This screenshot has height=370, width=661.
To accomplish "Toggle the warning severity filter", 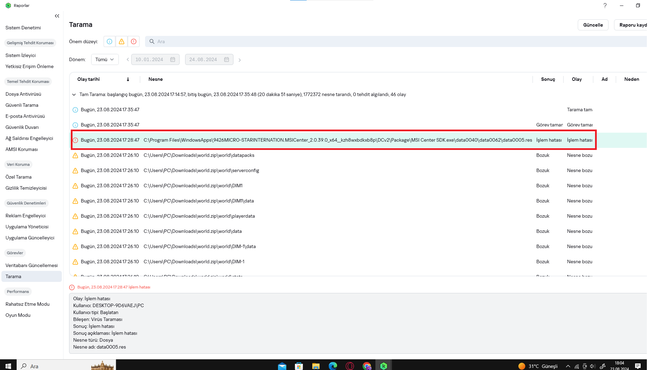I will (x=122, y=41).
